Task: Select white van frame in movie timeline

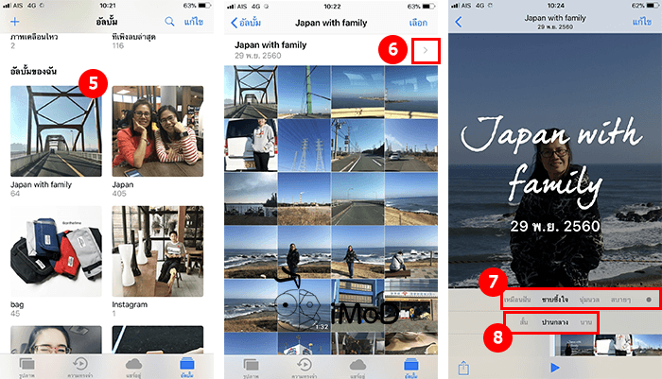Action: [x=613, y=345]
